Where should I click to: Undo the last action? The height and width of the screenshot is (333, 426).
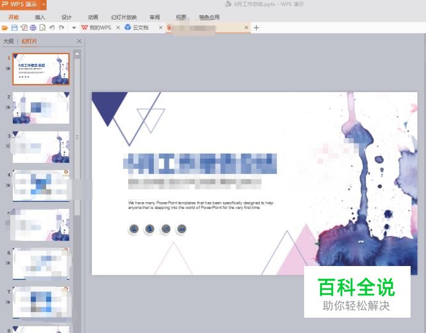(x=52, y=28)
